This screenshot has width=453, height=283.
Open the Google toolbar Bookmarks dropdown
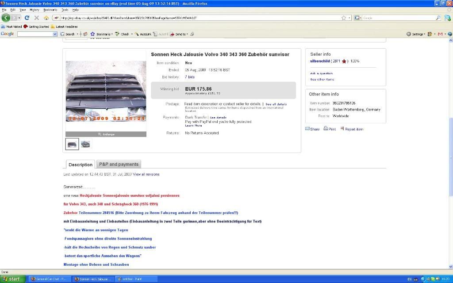click(x=101, y=34)
